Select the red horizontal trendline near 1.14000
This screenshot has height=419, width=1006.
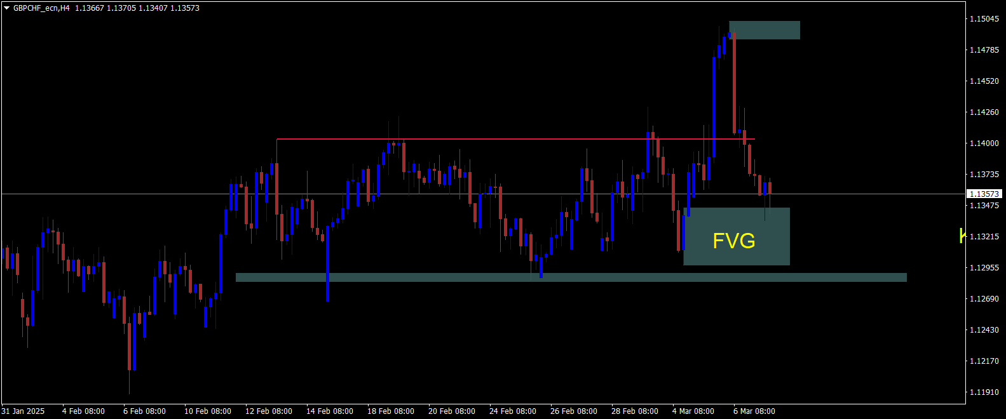click(515, 139)
